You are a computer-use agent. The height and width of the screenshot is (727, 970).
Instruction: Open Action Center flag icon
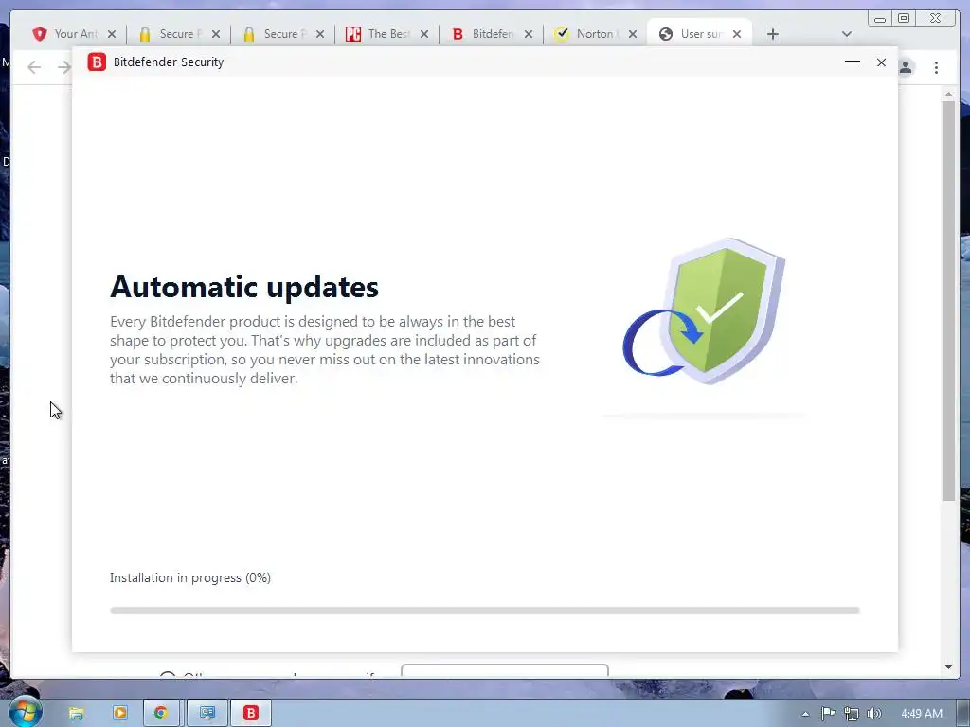[x=828, y=714]
